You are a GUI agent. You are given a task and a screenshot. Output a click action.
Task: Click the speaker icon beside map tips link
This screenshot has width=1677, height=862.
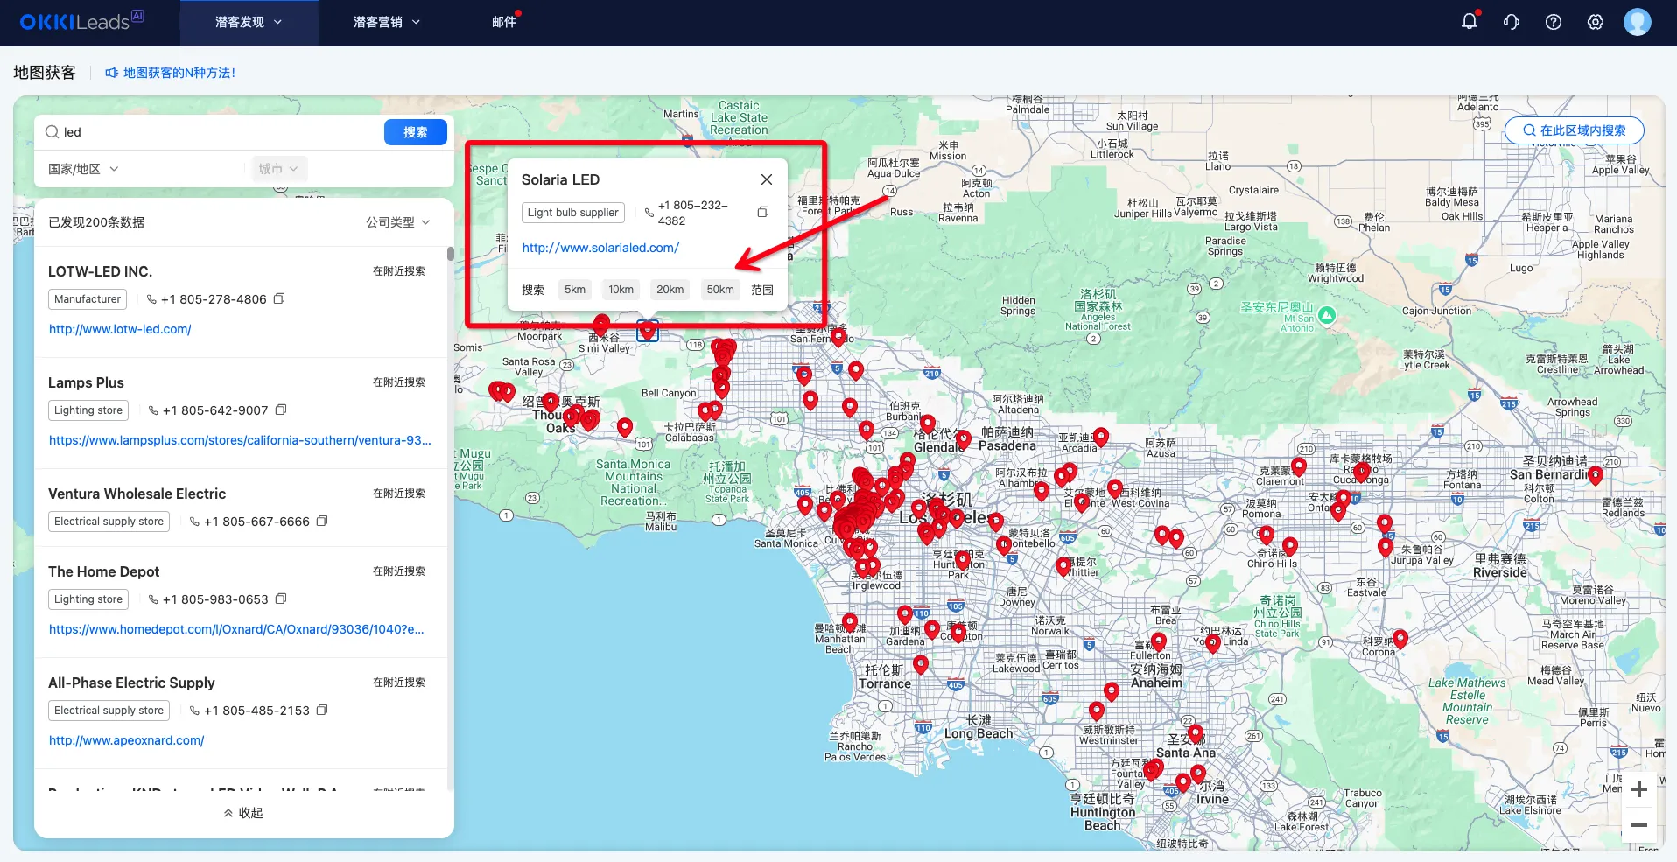click(111, 73)
